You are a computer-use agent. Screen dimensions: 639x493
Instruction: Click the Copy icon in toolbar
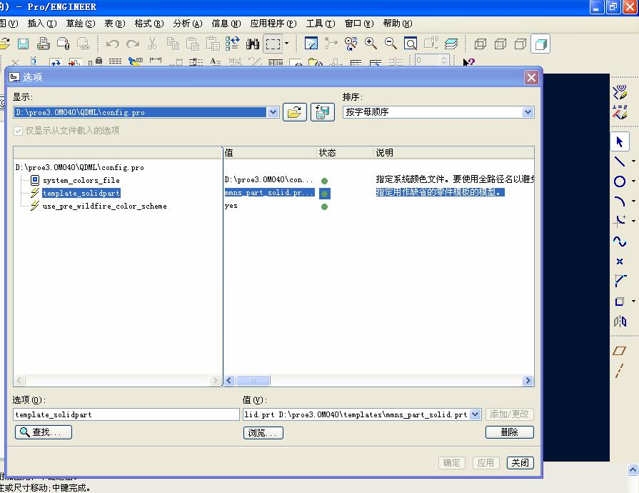[173, 44]
